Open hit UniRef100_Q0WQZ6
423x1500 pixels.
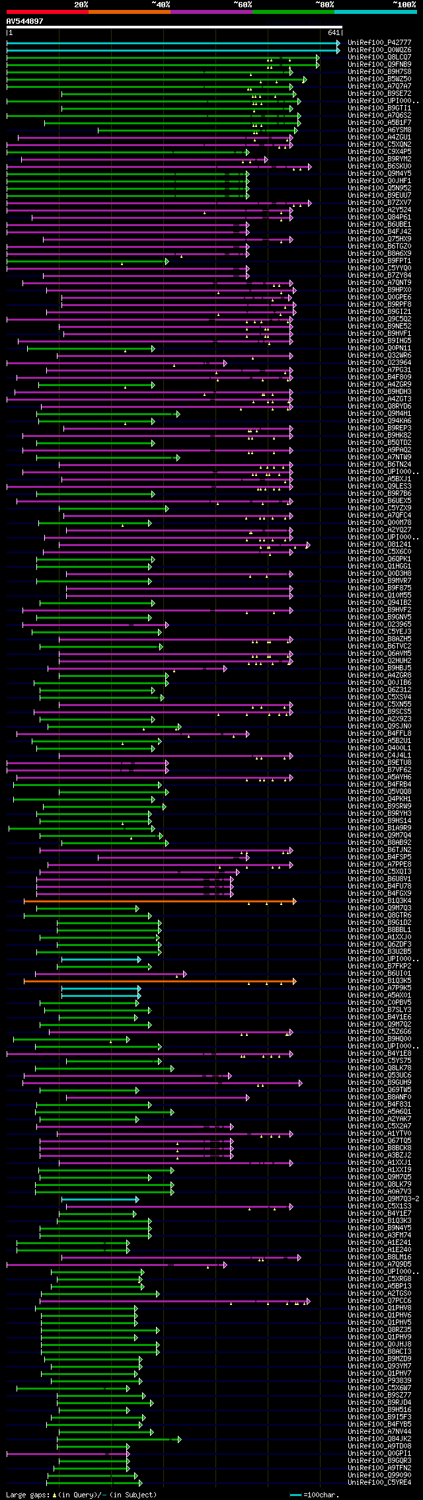point(379,50)
